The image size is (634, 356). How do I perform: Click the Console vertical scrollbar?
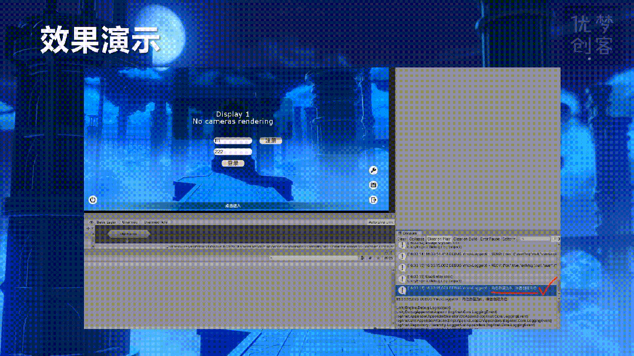pyautogui.click(x=559, y=269)
